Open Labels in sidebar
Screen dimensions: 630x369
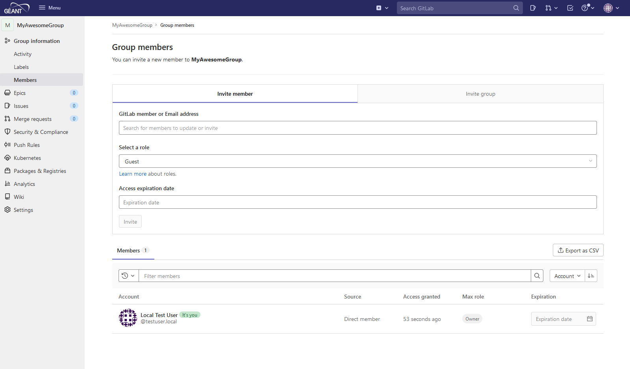click(x=21, y=67)
